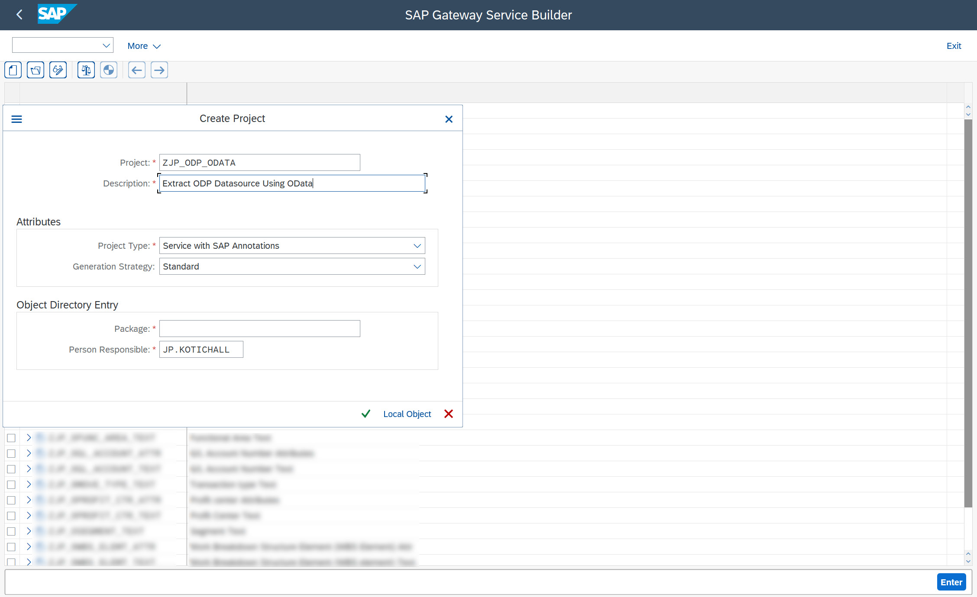Save project as Local Object

407,414
